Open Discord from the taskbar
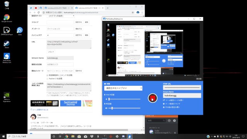Image resolution: width=247 pixels, height=139 pixels. [123, 136]
